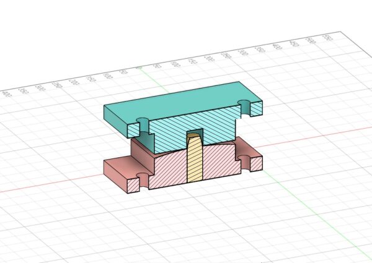Viewport: 372px width, 263px height.
Task: Click the pink base's left end face
Action: click(115, 176)
